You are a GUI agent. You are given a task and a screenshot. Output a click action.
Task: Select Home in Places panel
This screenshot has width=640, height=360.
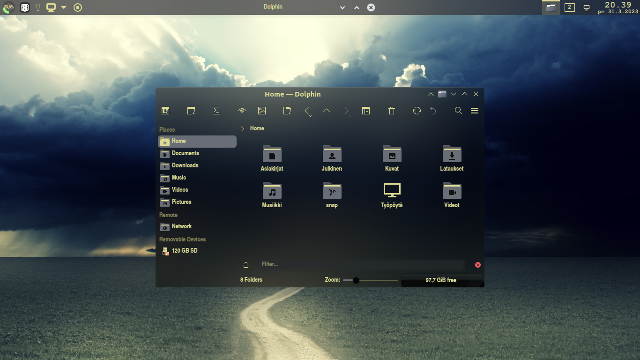tap(197, 141)
